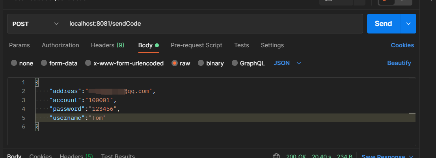
Task: Click the "123456" value in editor
Action: click(x=102, y=109)
